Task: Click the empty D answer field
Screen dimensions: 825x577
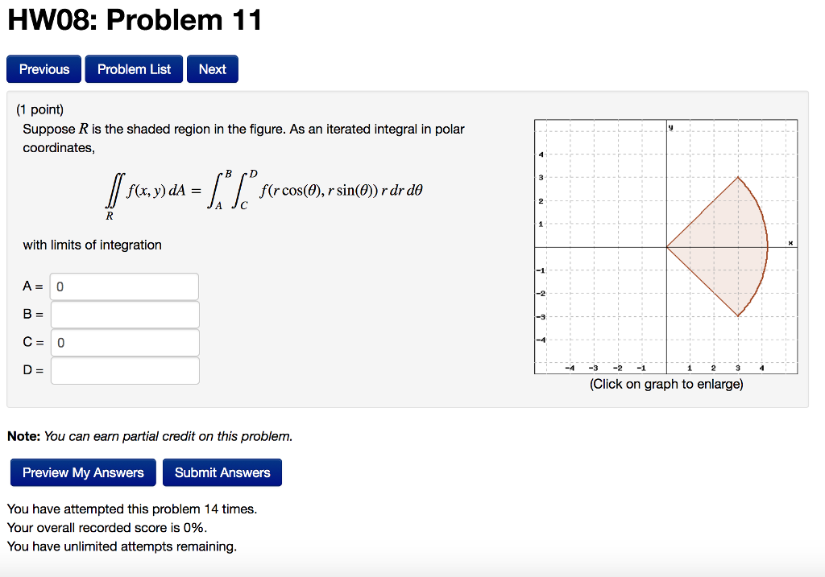Action: (124, 370)
